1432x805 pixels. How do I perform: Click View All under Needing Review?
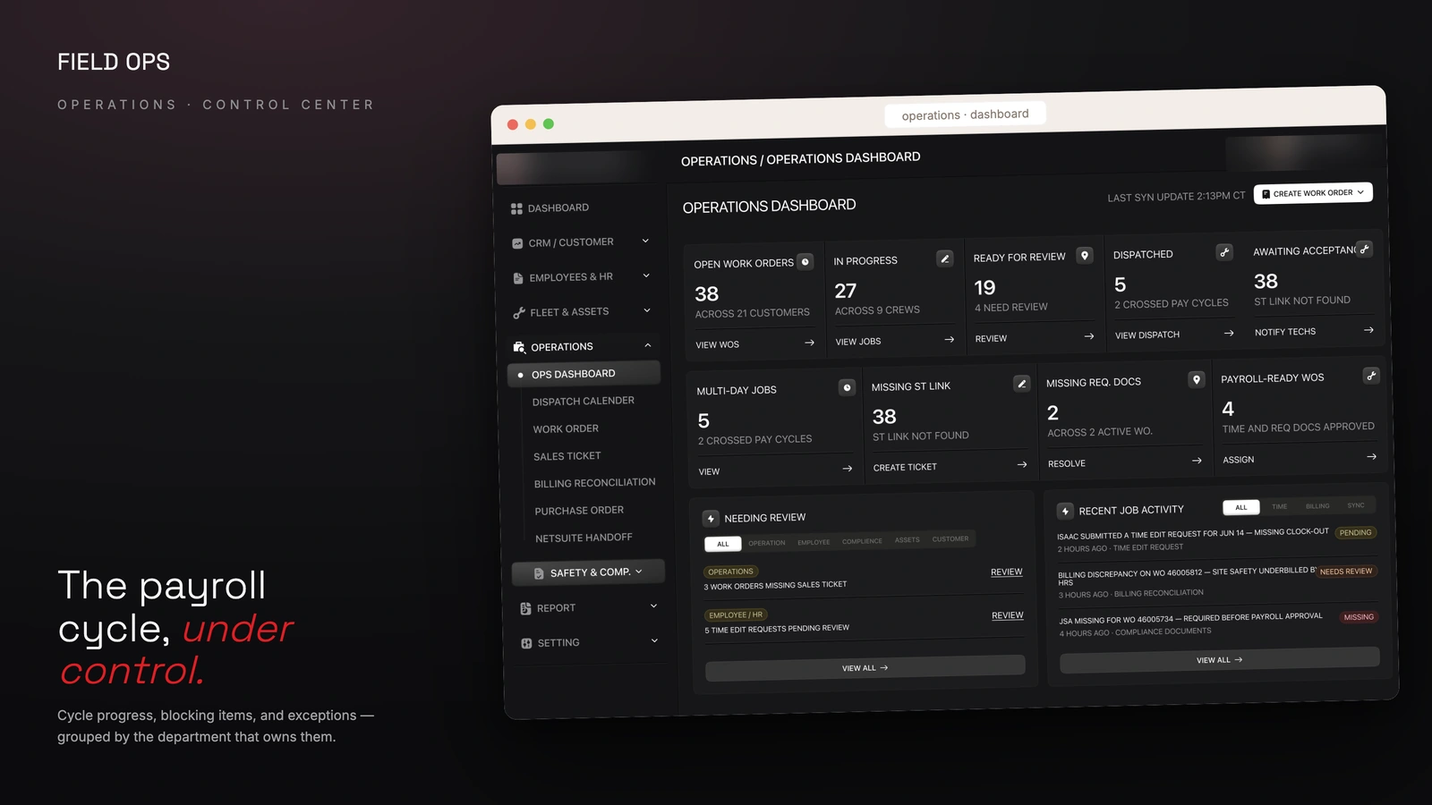point(865,667)
